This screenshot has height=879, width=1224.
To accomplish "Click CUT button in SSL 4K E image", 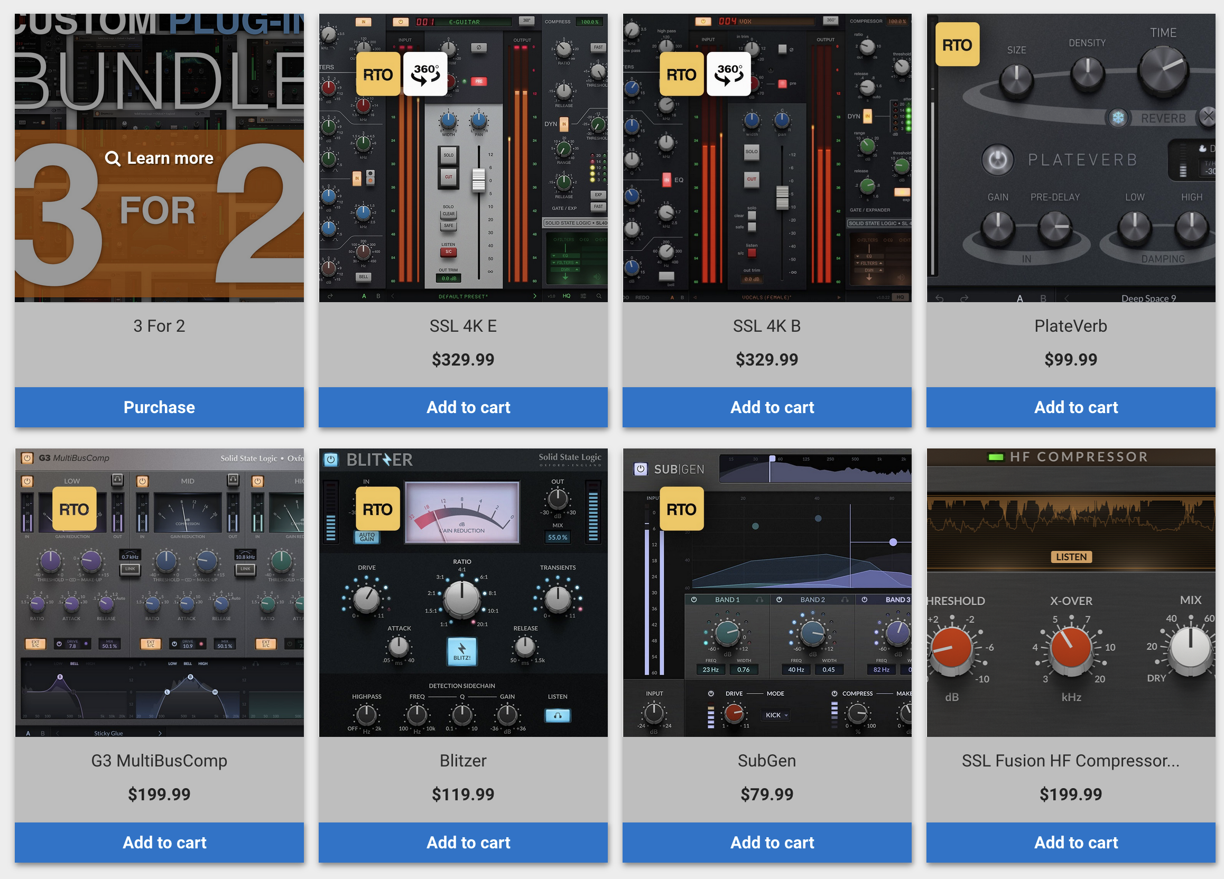I will click(449, 177).
